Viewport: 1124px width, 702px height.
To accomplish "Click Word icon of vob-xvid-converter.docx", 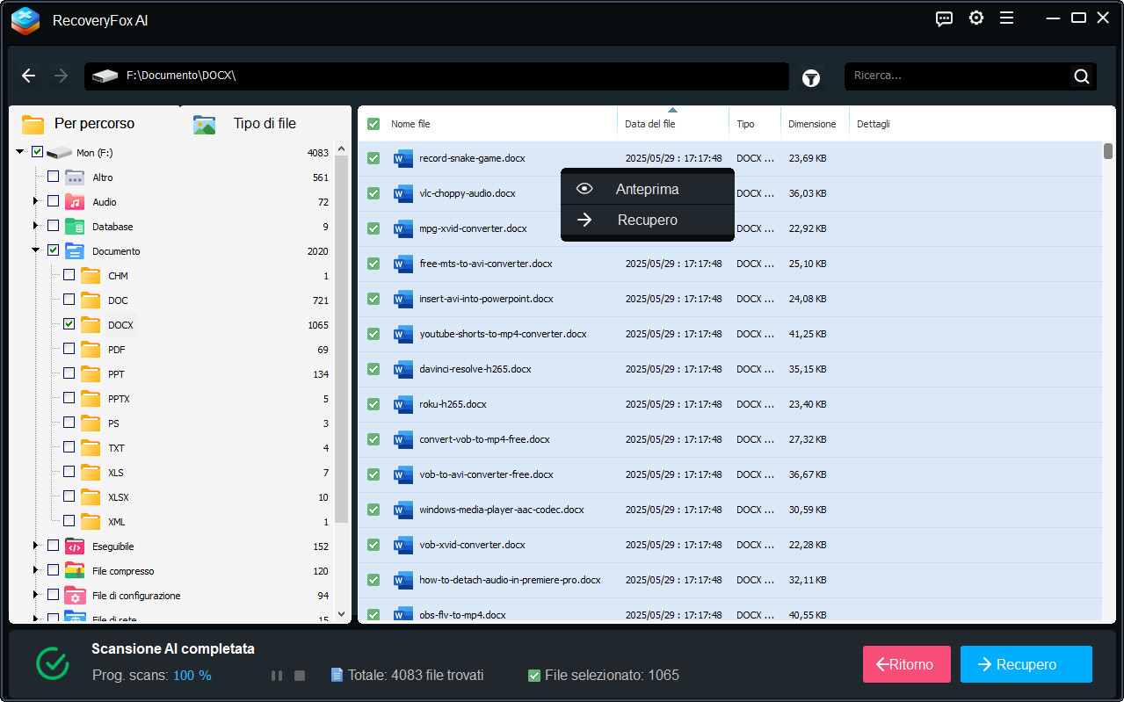I will [403, 545].
